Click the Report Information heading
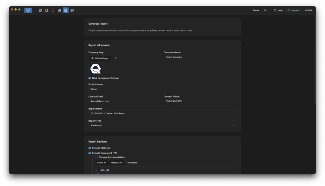This screenshot has width=325, height=186. point(99,45)
